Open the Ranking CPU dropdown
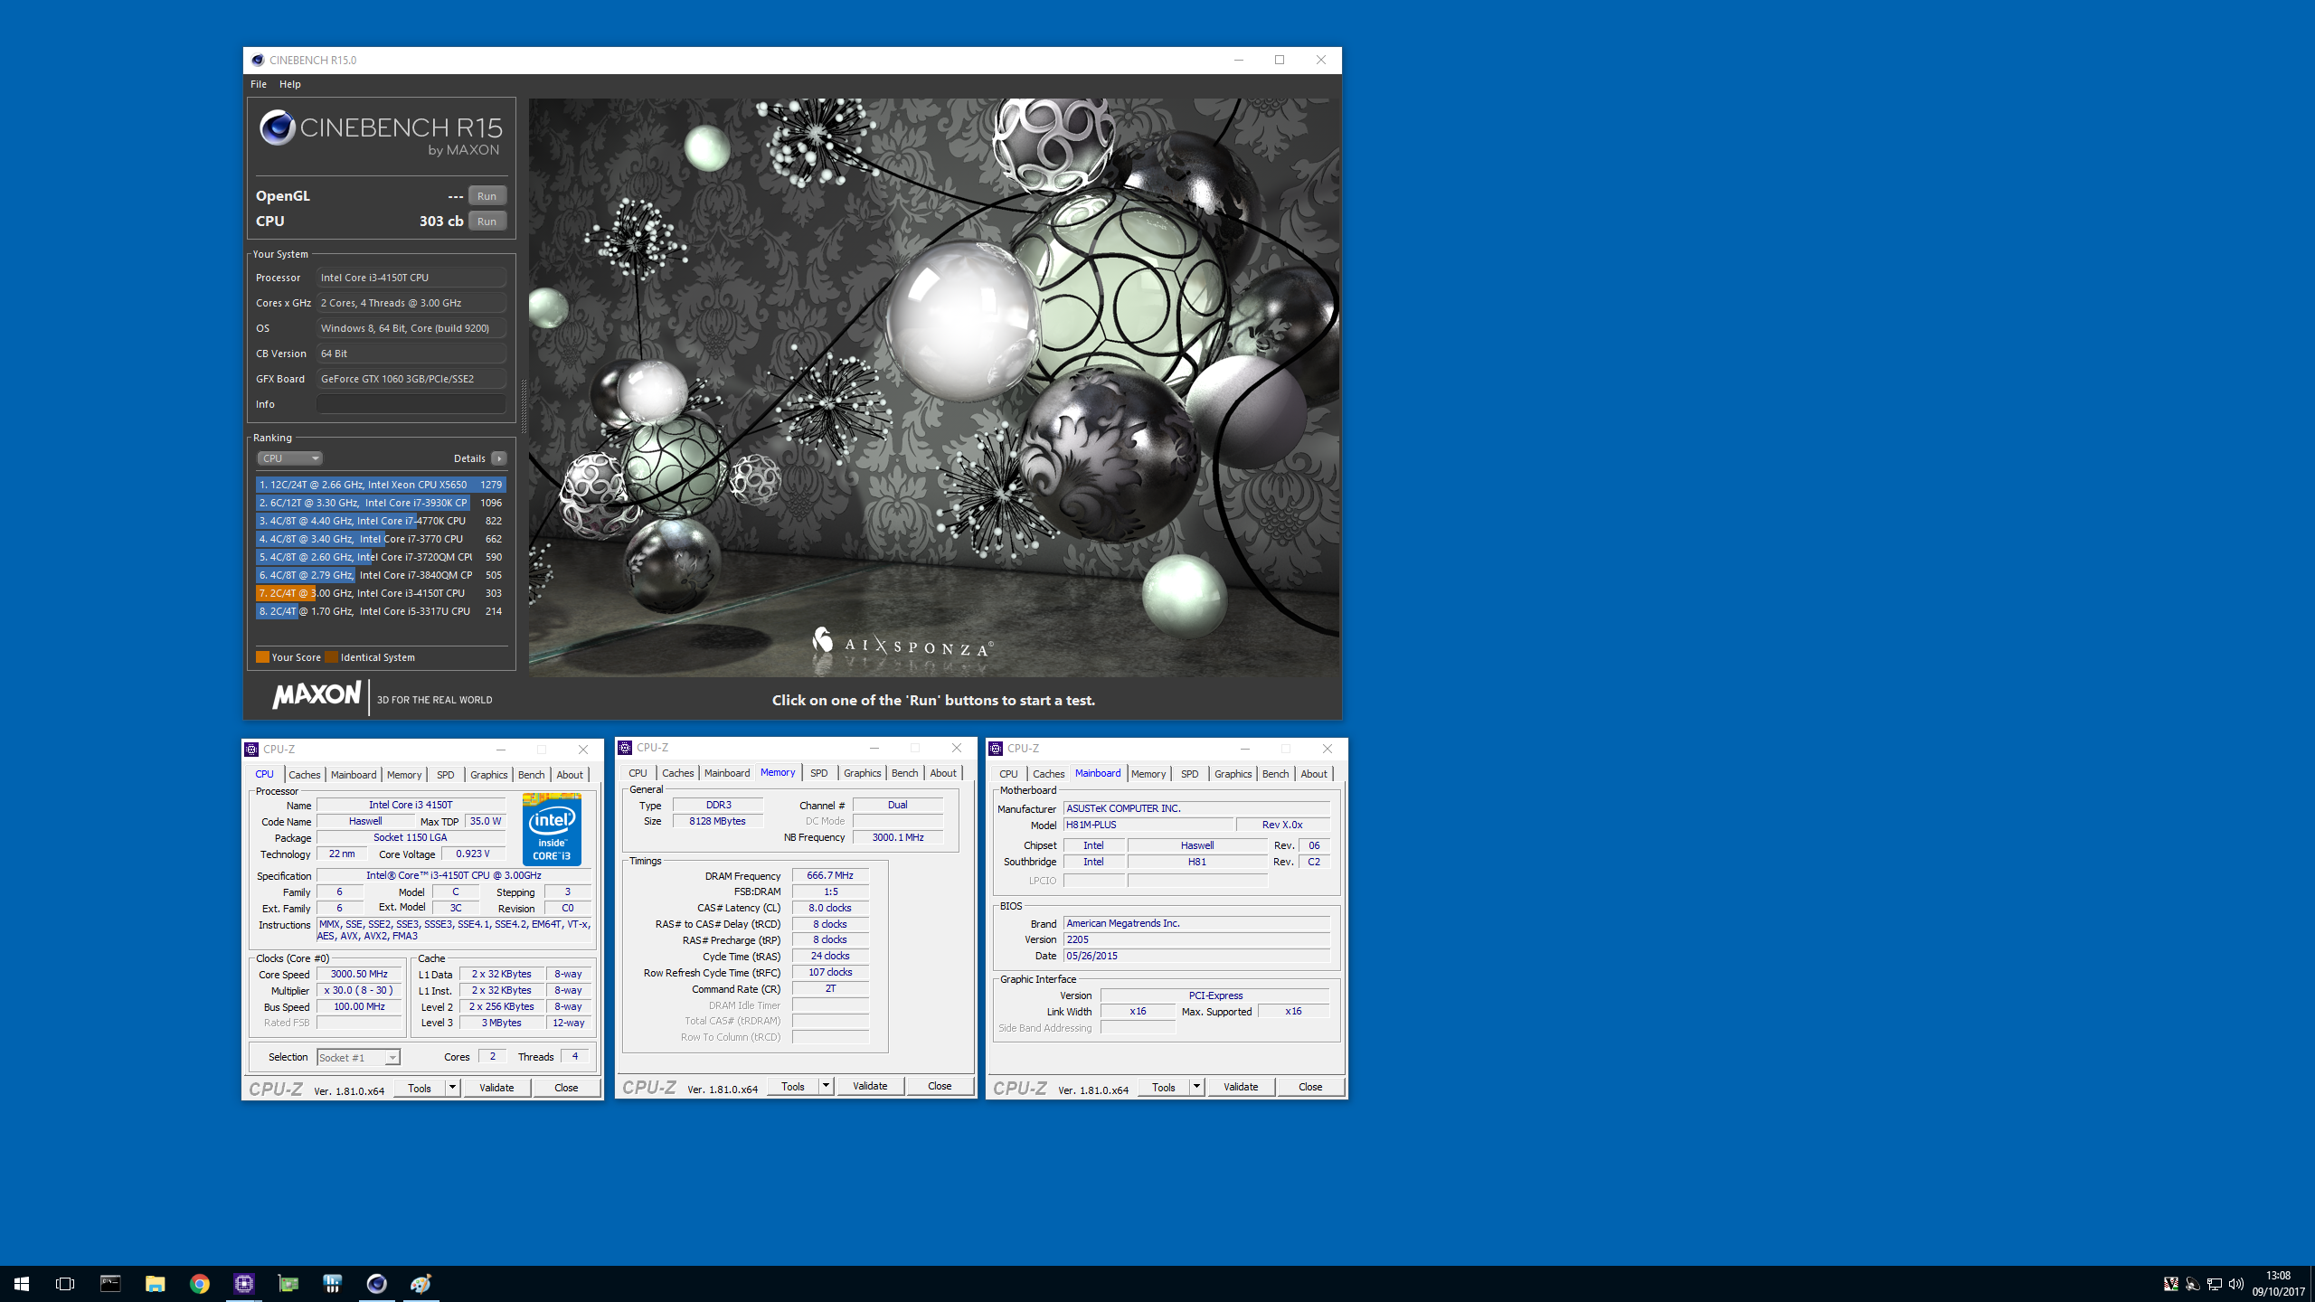Viewport: 2315px width, 1302px height. [289, 458]
